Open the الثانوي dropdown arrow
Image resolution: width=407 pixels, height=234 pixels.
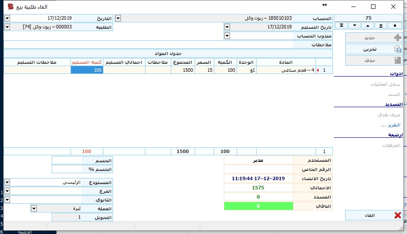7,200
